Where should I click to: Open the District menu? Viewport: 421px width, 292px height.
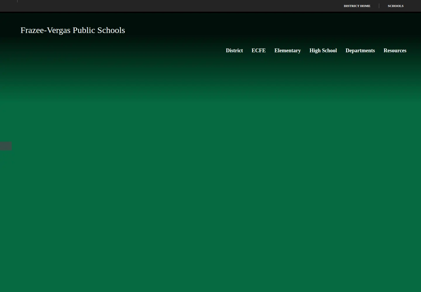point(234,51)
